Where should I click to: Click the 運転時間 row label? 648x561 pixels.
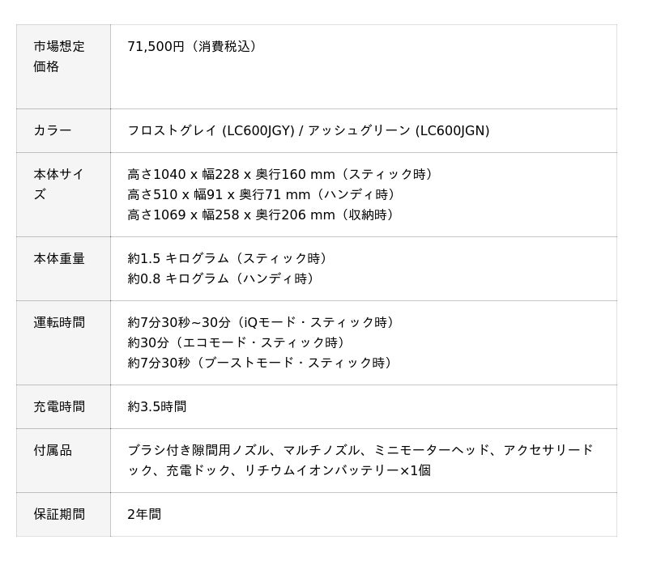coord(58,322)
